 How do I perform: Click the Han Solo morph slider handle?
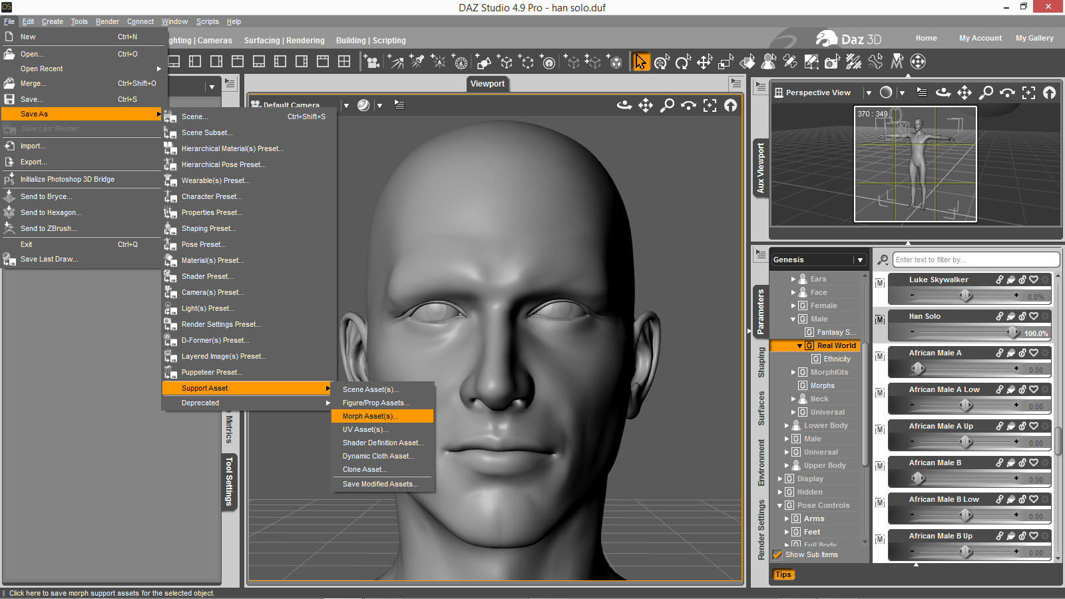point(1013,331)
